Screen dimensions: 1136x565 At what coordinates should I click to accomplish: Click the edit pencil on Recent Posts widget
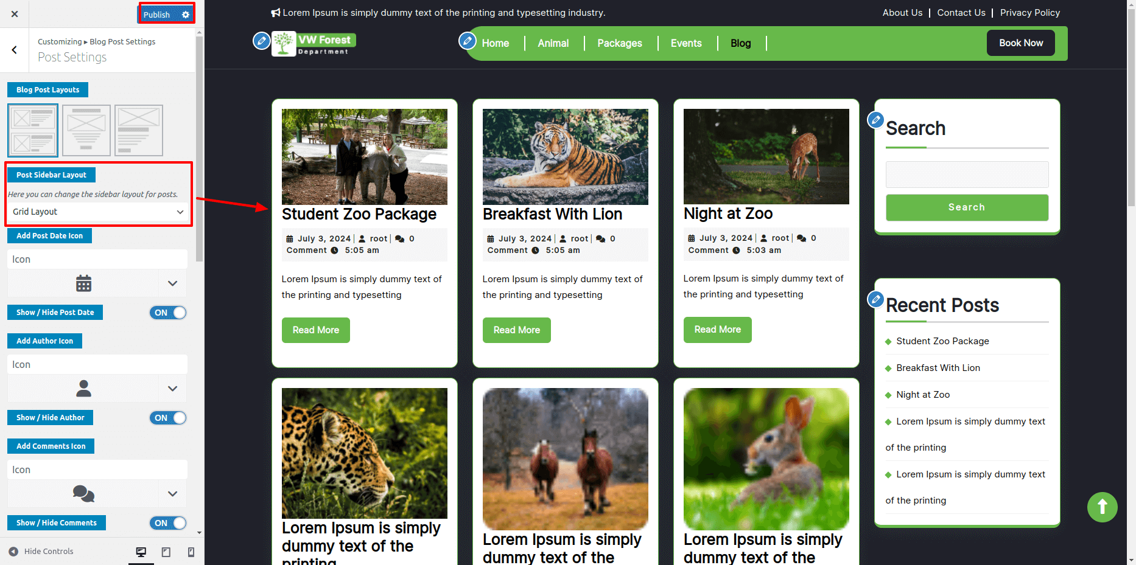[x=875, y=299]
